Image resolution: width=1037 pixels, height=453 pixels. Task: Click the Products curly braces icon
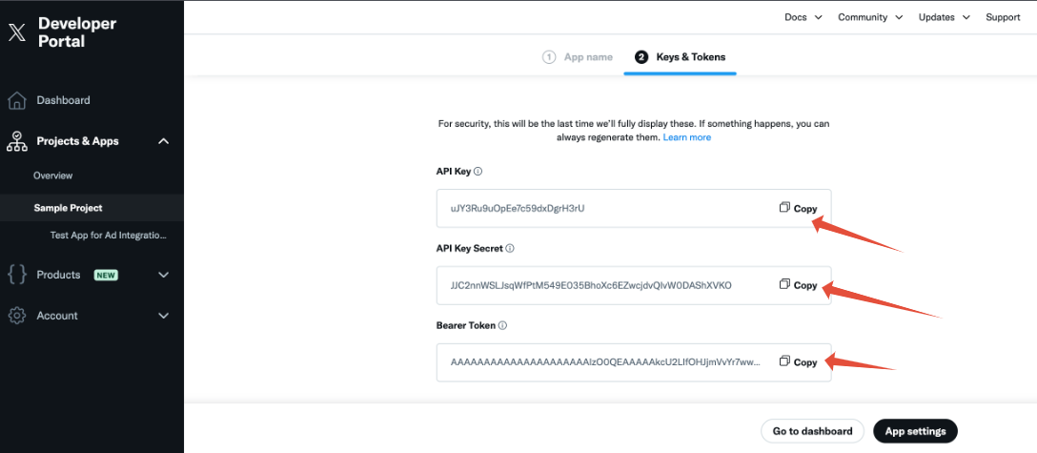pos(17,275)
